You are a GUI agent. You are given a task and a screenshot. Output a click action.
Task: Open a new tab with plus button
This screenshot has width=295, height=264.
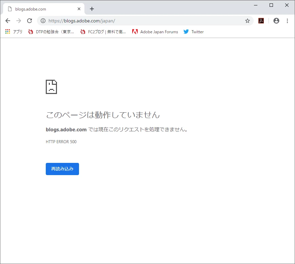(92, 9)
